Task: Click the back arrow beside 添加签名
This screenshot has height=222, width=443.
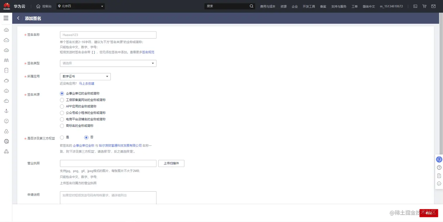Action: tap(18, 18)
